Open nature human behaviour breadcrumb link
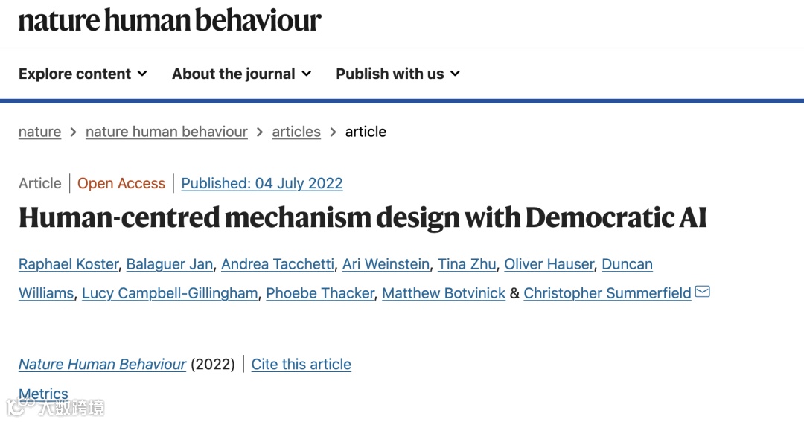 (x=166, y=132)
